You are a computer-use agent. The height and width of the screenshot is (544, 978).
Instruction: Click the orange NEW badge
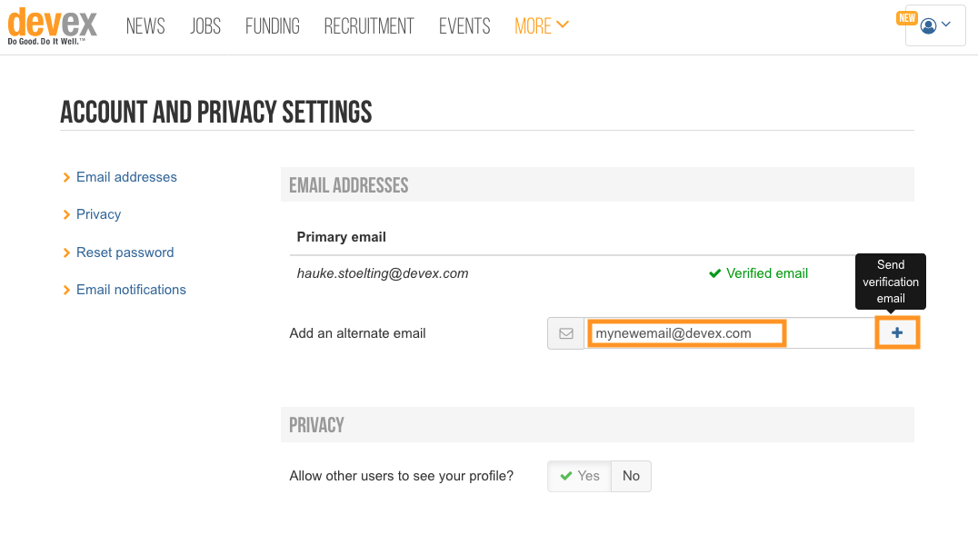907,18
